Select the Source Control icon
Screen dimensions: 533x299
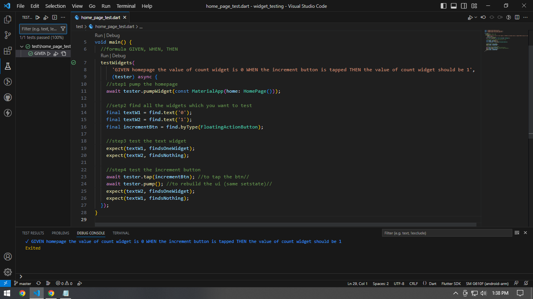click(x=7, y=35)
